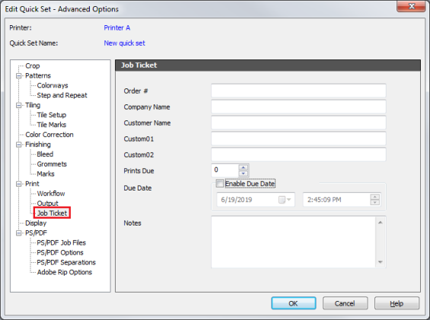Collapse the Patterns tree node
This screenshot has height=320, width=430.
19,75
